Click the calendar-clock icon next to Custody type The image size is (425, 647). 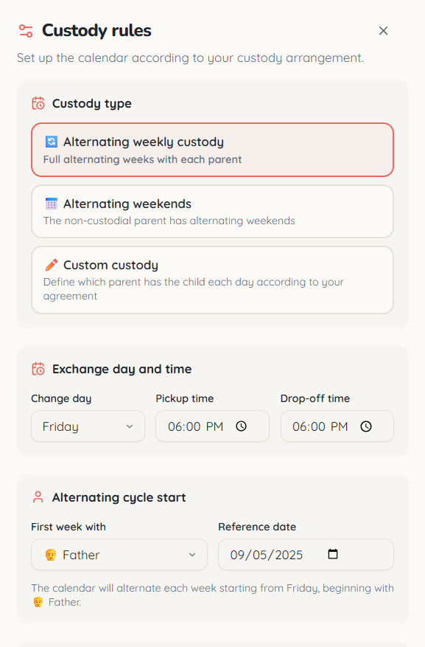pos(38,103)
